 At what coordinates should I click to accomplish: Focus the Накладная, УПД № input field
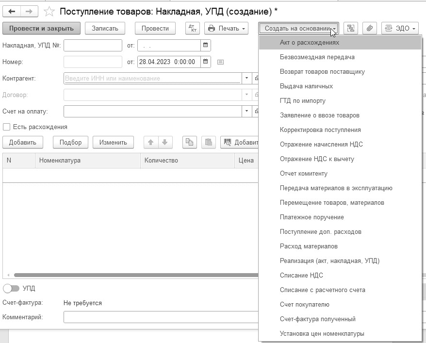[93, 45]
